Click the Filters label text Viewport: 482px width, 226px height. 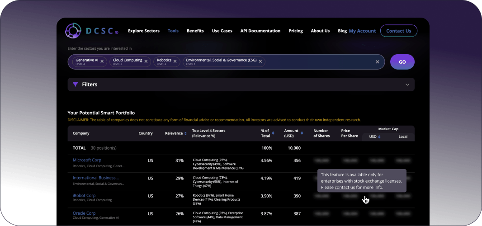(90, 84)
